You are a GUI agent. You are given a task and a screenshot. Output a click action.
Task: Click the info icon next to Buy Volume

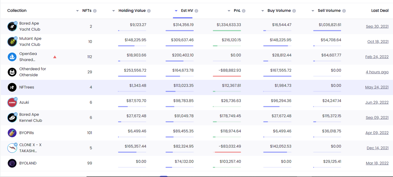(294, 11)
